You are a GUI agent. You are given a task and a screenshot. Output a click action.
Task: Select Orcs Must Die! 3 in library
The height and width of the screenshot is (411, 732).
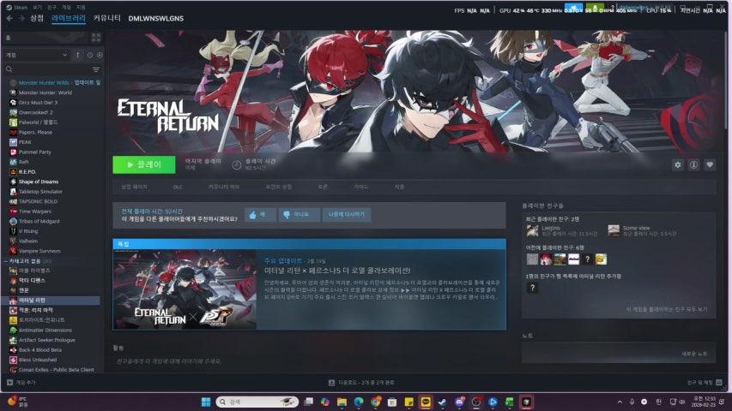pos(39,103)
